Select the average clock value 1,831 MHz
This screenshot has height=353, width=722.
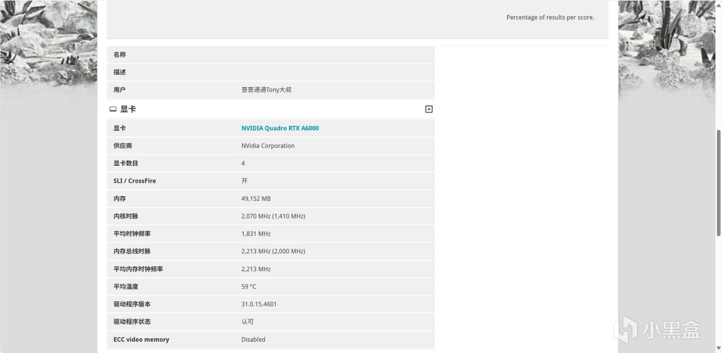[x=256, y=233]
